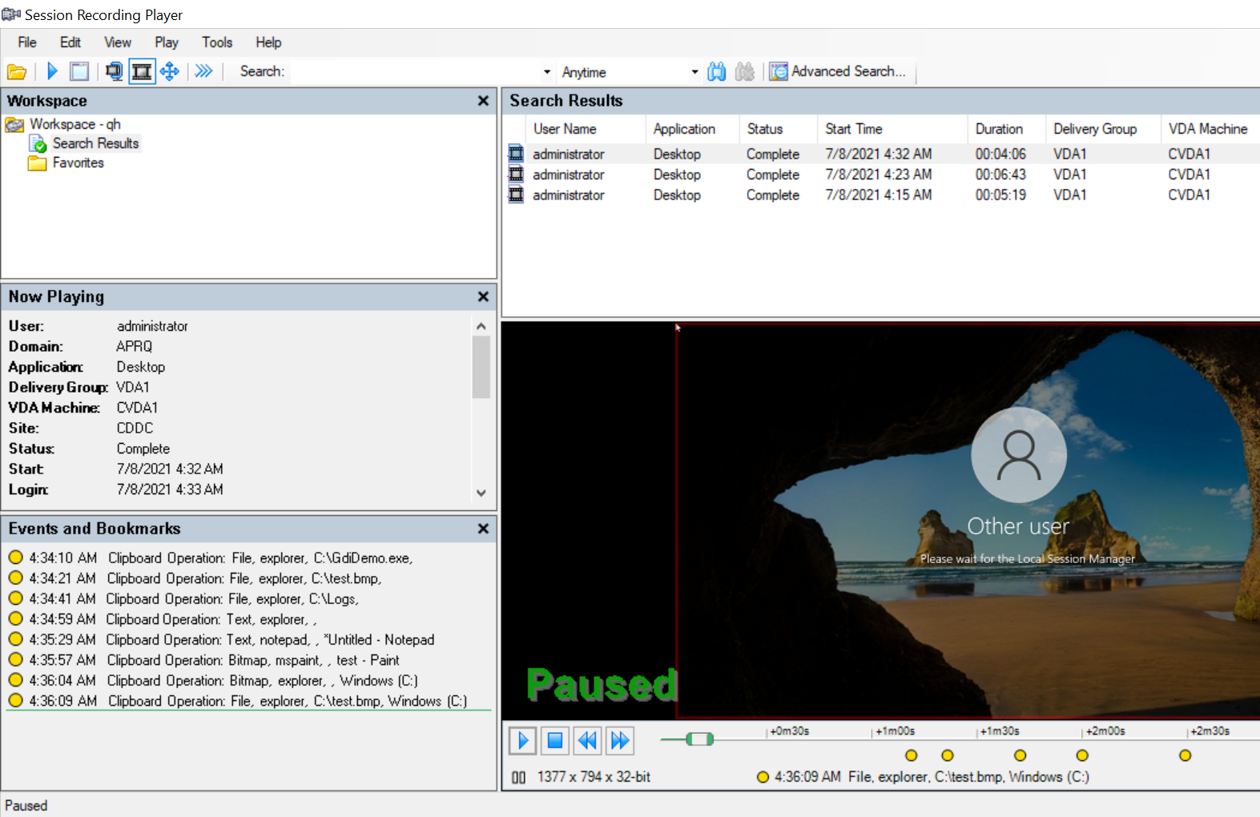
Task: Click the blue binoculars search icon
Action: click(x=716, y=72)
